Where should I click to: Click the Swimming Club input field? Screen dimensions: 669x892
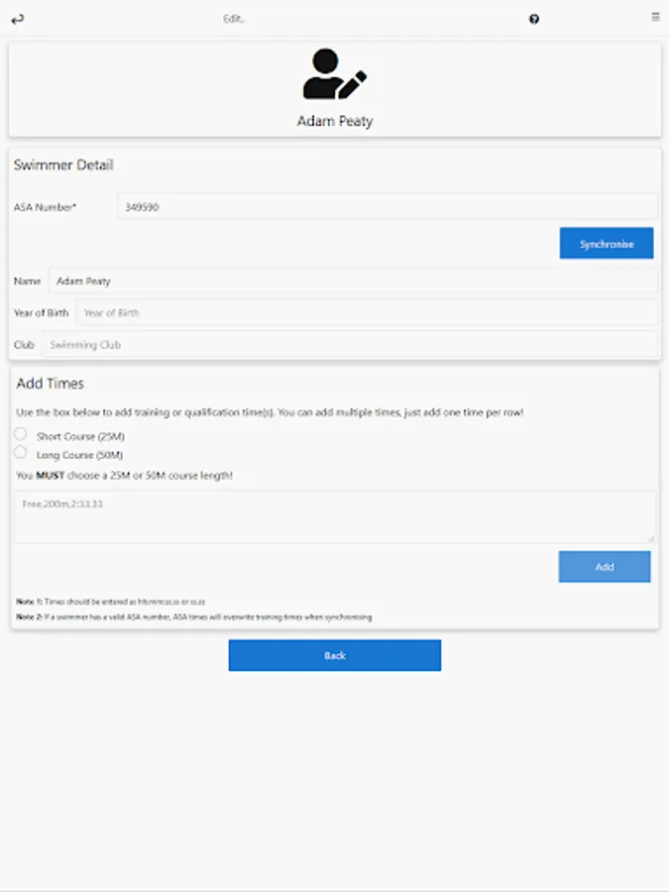point(350,344)
